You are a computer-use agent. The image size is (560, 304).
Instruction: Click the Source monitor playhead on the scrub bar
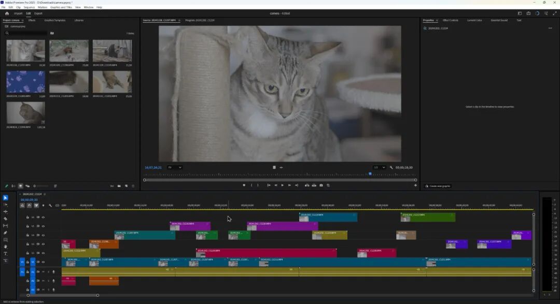(370, 174)
